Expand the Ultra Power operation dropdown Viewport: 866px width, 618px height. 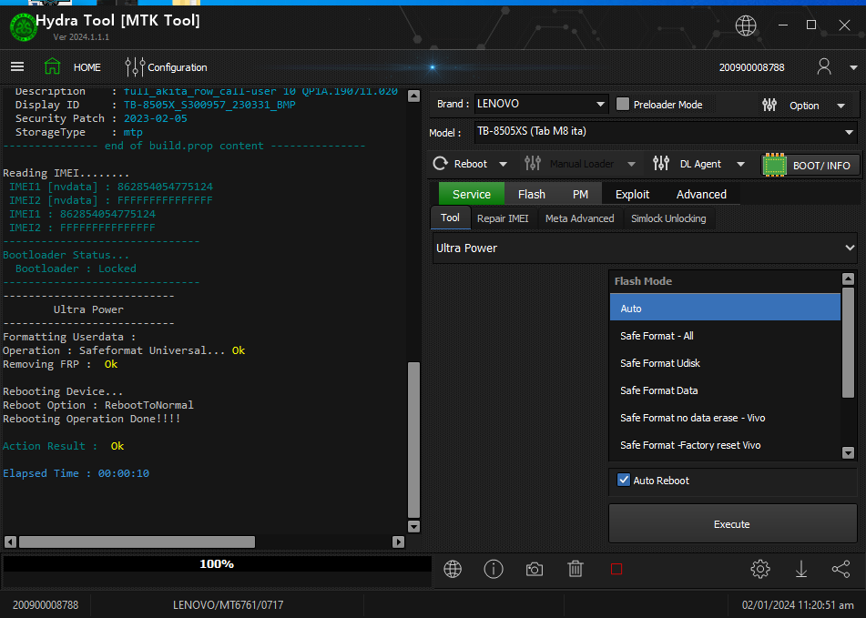point(645,248)
